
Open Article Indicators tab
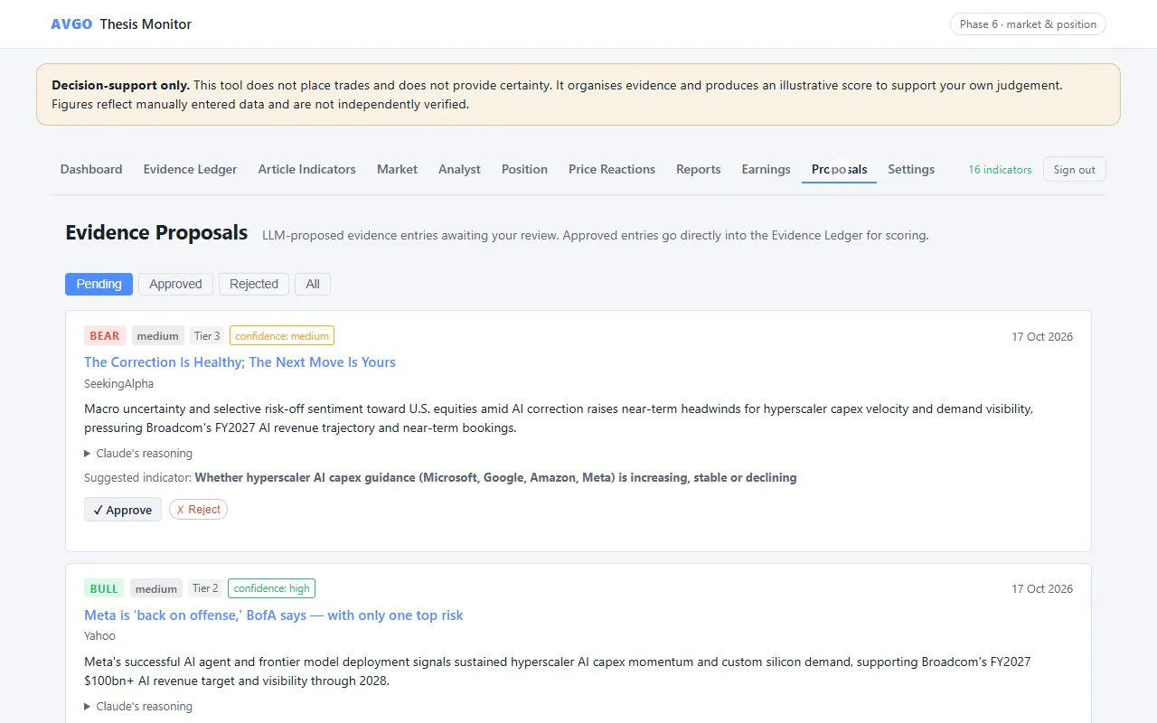pyautogui.click(x=306, y=169)
